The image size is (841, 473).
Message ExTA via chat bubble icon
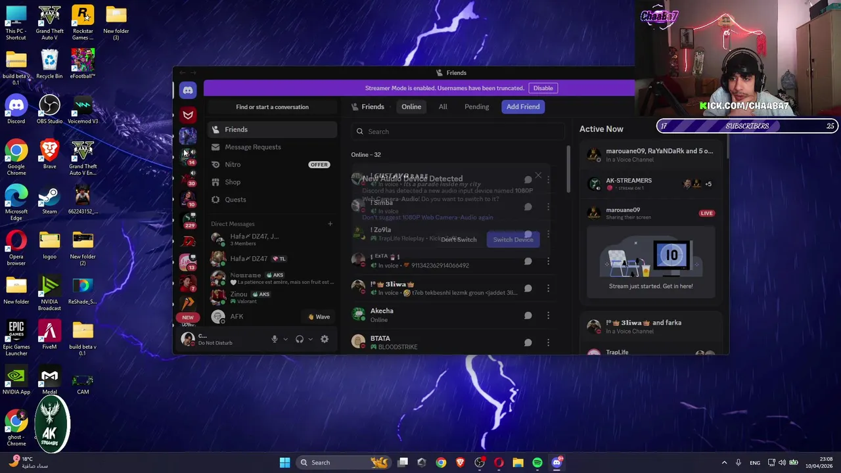click(528, 261)
